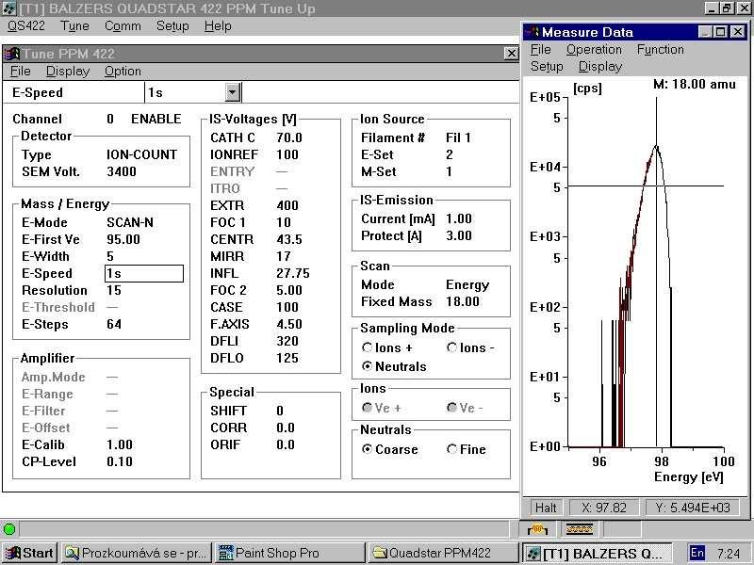The width and height of the screenshot is (754, 565).
Task: Open the Windows Start menu
Action: point(29,553)
